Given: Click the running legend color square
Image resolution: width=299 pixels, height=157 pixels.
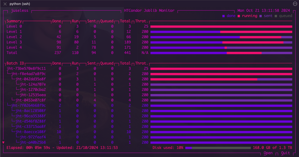Looking at the screenshot, I should tap(239, 16).
